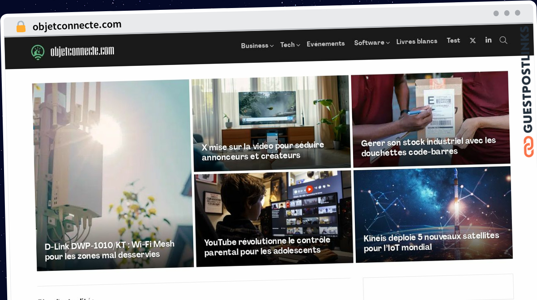Expand the Business menu chevron

tap(272, 46)
